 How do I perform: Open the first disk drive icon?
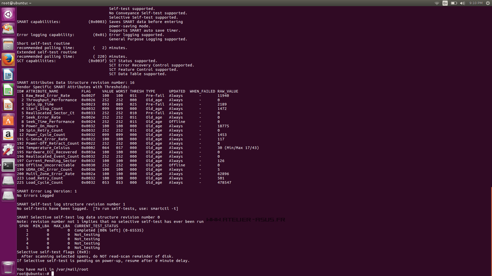tap(8, 180)
